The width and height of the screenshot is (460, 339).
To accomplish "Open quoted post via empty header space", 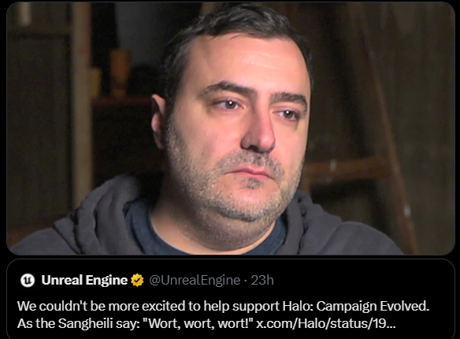I will click(364, 280).
